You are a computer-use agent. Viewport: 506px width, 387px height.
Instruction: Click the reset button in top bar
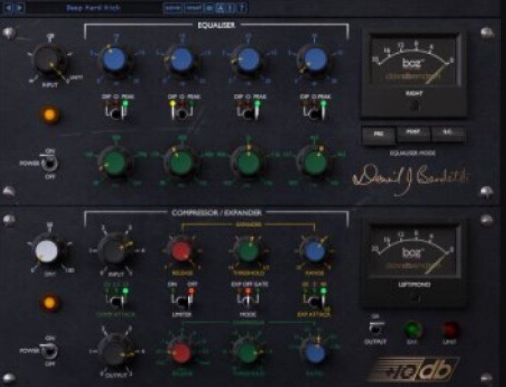click(x=194, y=8)
